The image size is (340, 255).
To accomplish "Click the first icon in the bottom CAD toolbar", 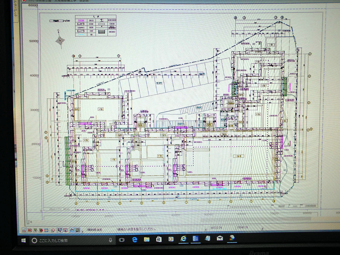I will [24, 230].
